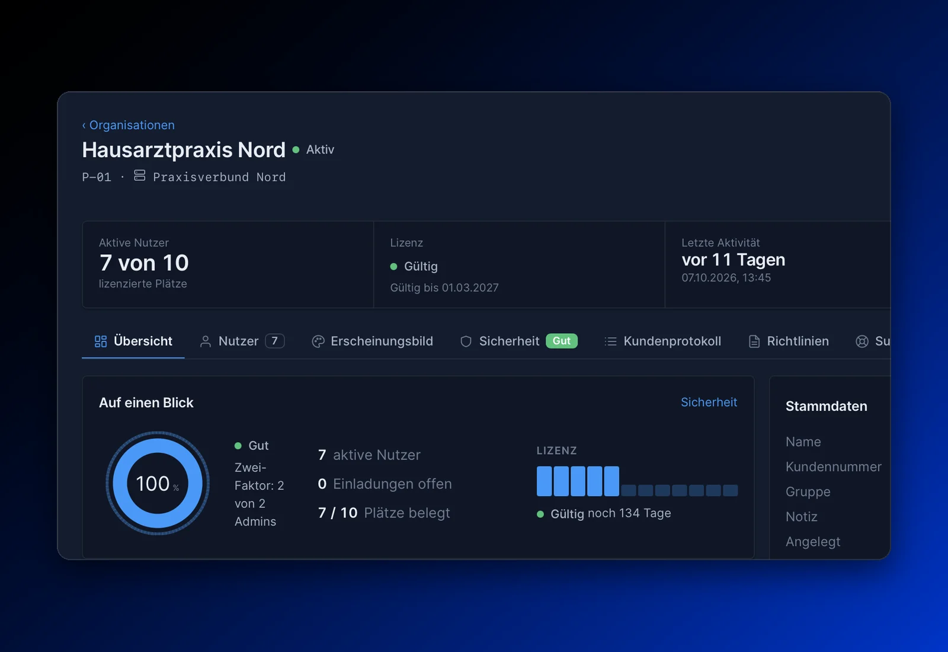This screenshot has height=652, width=948.
Task: Click the Richtlinien document icon
Action: (754, 341)
